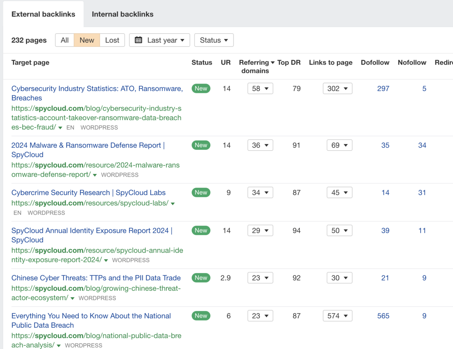Viewport: 453px width, 349px height.
Task: Expand the 302 links to page dropdown
Action: [x=337, y=88]
